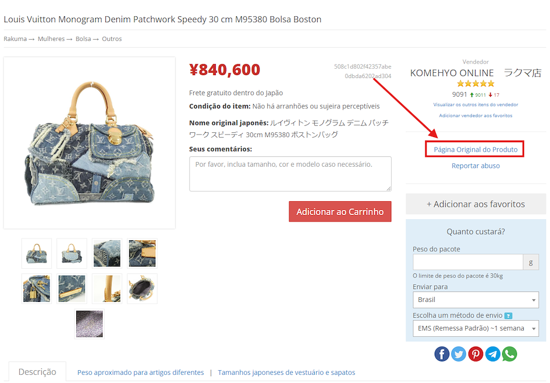Click the seller's five-star rating
The image size is (550, 383).
click(x=476, y=83)
